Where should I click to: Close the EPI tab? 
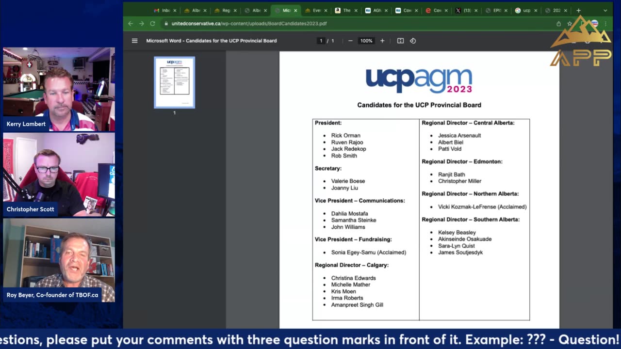[x=506, y=10]
